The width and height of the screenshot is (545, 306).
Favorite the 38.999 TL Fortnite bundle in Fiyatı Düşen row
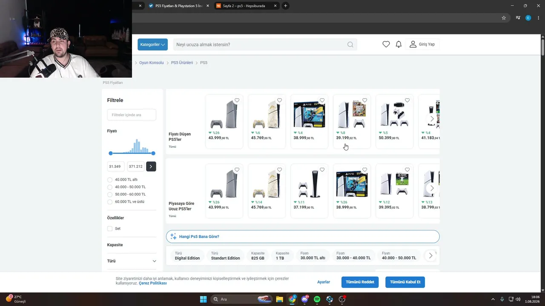tap(322, 100)
